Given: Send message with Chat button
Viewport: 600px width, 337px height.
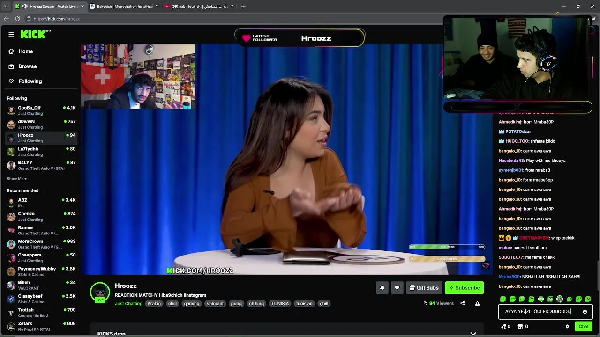Looking at the screenshot, I should coord(584,326).
